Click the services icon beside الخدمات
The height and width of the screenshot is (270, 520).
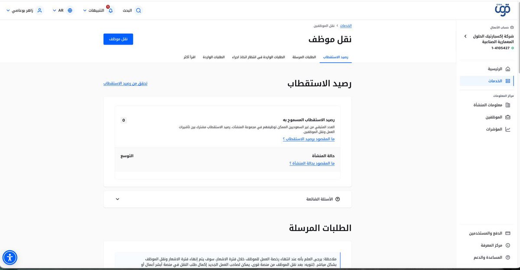(x=508, y=81)
